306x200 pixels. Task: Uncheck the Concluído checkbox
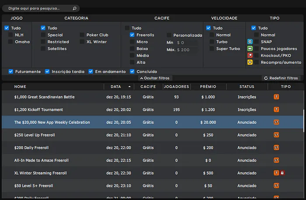click(132, 71)
